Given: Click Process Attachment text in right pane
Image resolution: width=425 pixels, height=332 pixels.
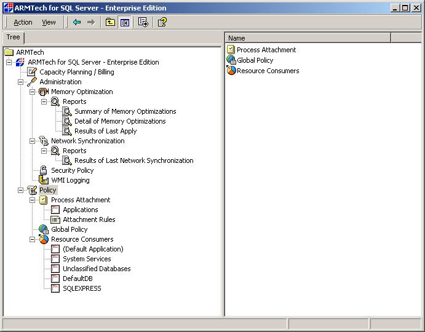Looking at the screenshot, I should pos(266,50).
